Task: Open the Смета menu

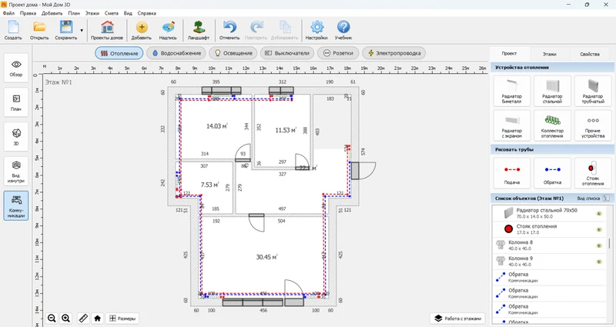Action: 112,14
